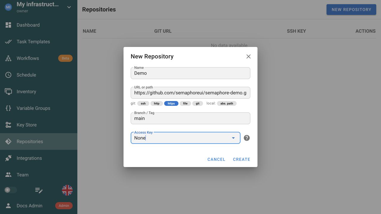Select the abs. path local chip
381x214 pixels.
pos(227,103)
